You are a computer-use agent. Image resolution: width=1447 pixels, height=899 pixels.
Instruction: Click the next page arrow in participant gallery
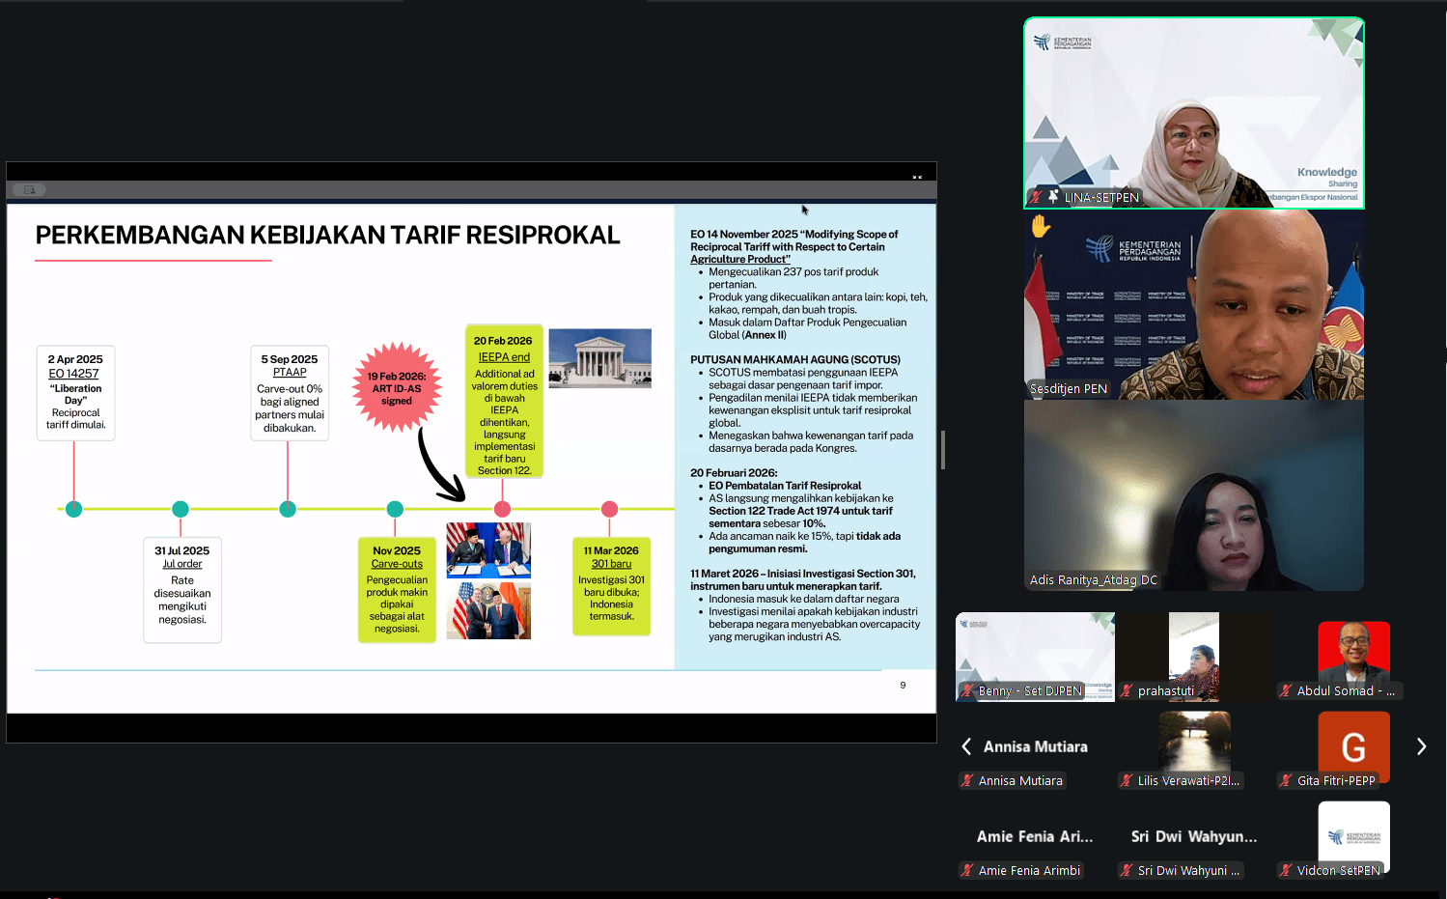[1421, 746]
